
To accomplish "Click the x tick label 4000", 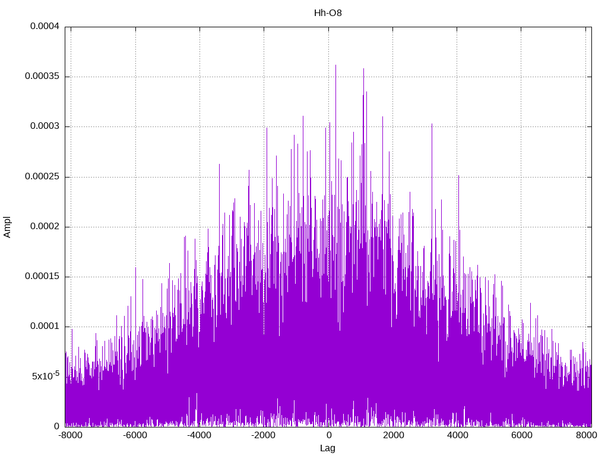I will coord(458,435).
